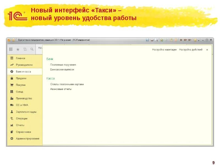Click the Save floppy disk icon
The width and height of the screenshot is (220, 165).
tap(147, 40)
